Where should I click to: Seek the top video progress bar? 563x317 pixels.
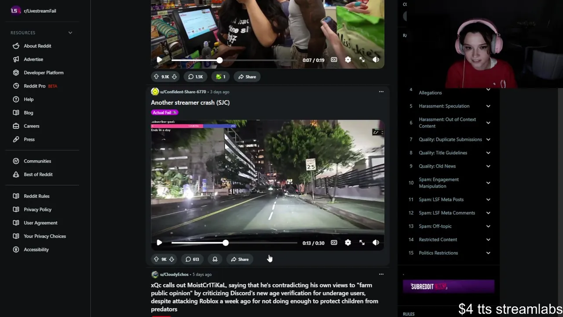234,60
